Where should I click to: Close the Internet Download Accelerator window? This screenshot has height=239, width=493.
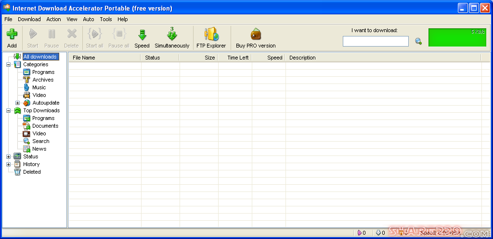[x=485, y=8]
